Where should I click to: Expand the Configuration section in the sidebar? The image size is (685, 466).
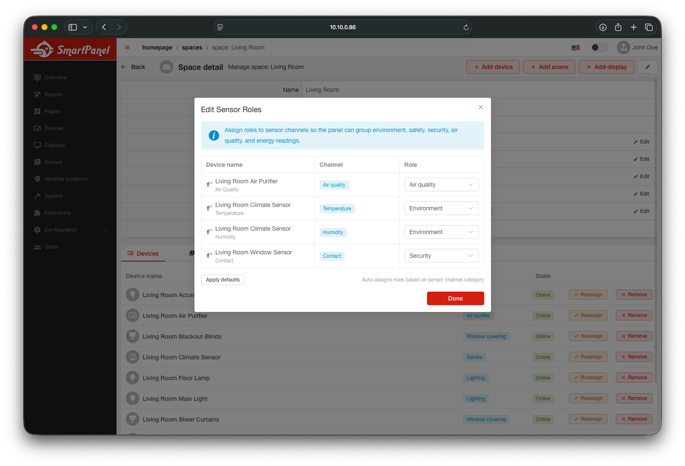coord(61,229)
